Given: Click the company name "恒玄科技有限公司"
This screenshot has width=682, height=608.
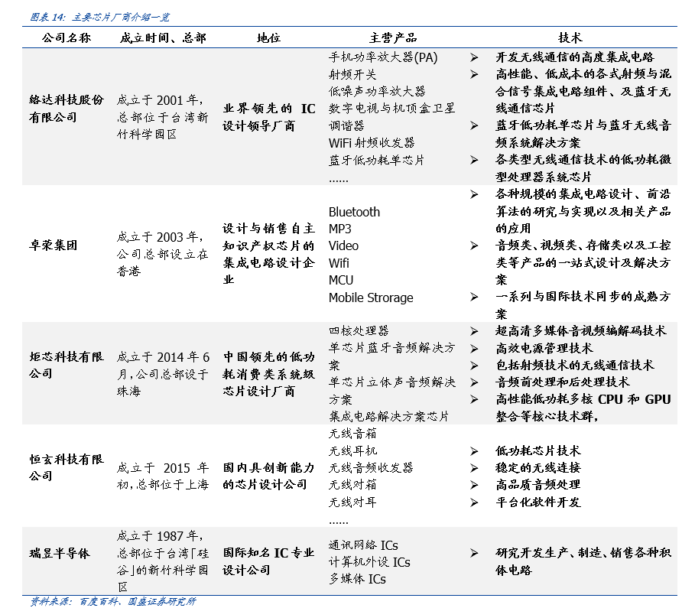Looking at the screenshot, I should point(67,468).
